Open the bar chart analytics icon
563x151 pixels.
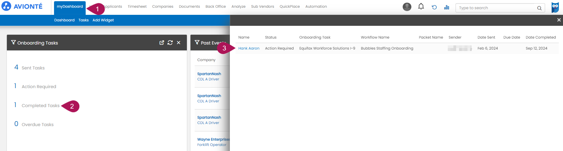(447, 7)
